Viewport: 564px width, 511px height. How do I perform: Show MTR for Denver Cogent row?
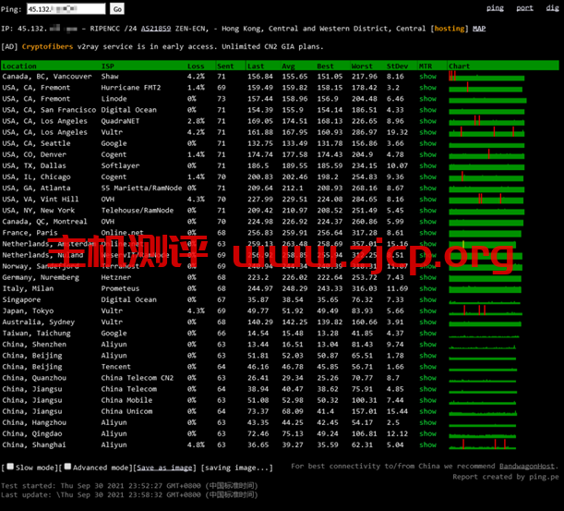427,154
